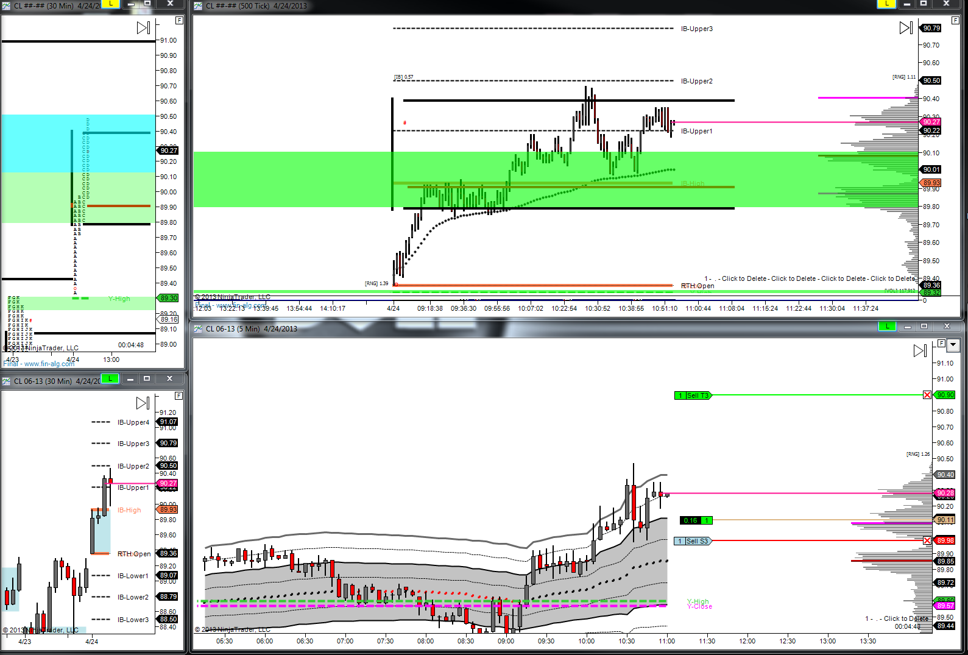The height and width of the screenshot is (655, 968).
Task: Click the [RNG] 1.26 label in 5 Min chart
Action: pos(918,454)
